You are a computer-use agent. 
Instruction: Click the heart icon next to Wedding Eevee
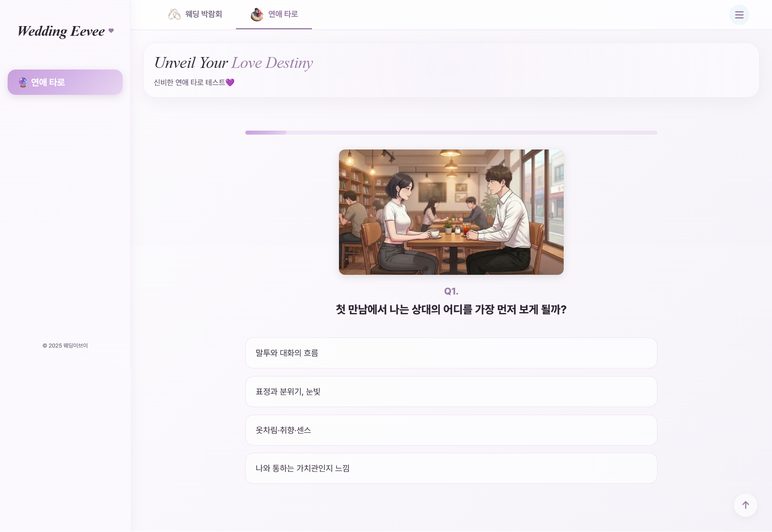(x=111, y=31)
